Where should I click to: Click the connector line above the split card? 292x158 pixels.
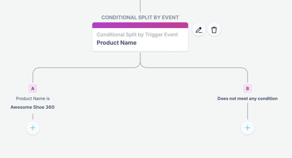[x=140, y=6]
